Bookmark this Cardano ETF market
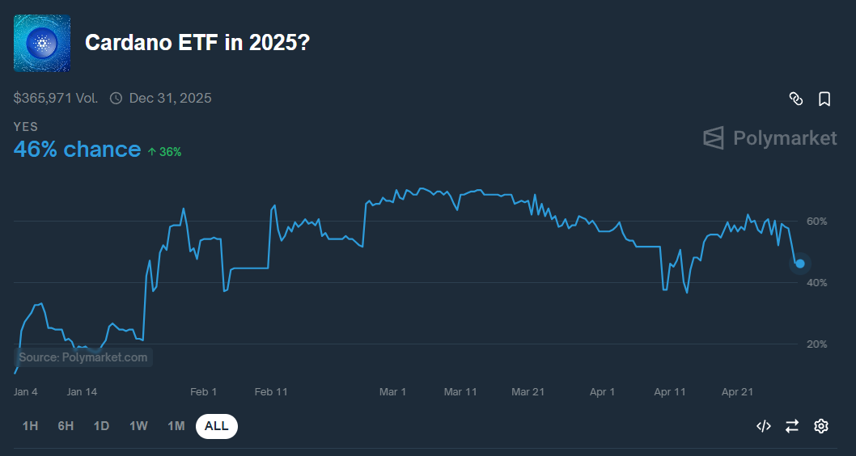 pyautogui.click(x=824, y=99)
